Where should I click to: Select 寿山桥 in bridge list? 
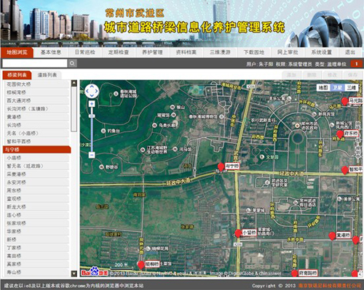coord(37,273)
